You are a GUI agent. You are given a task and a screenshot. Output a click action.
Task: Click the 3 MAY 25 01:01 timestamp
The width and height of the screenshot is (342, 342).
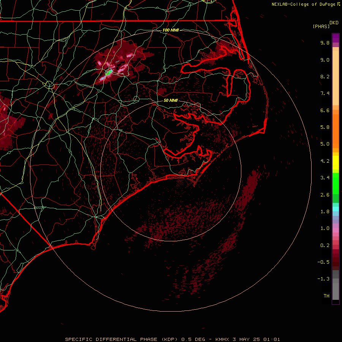(256, 339)
